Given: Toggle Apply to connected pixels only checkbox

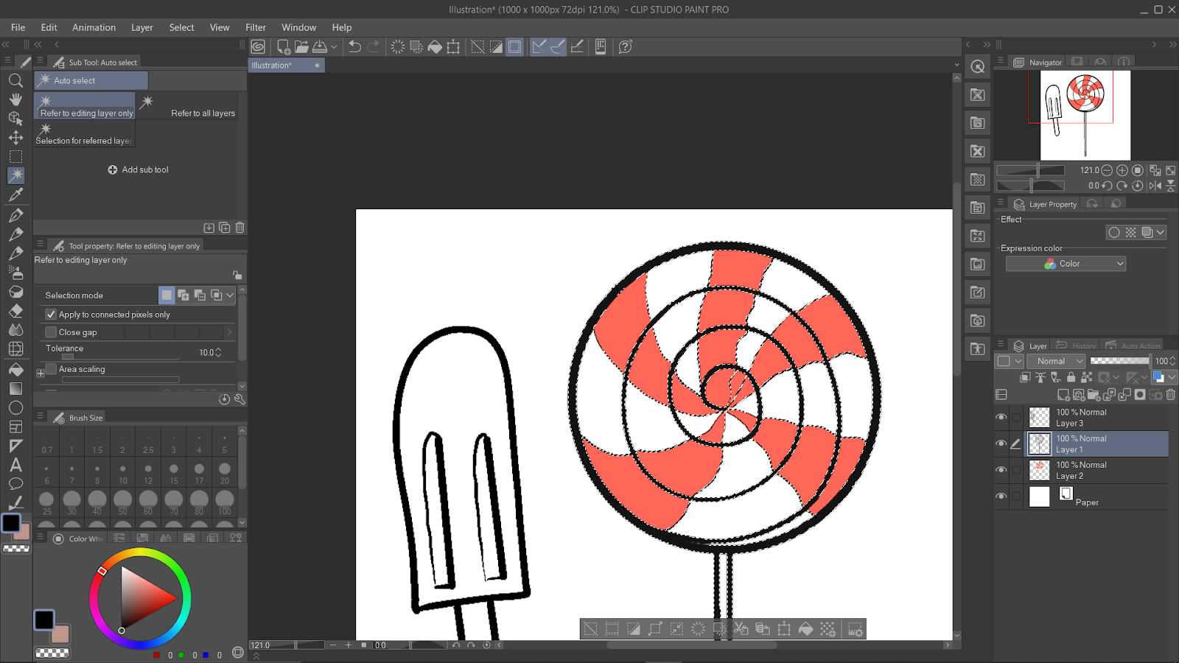Looking at the screenshot, I should click(51, 315).
